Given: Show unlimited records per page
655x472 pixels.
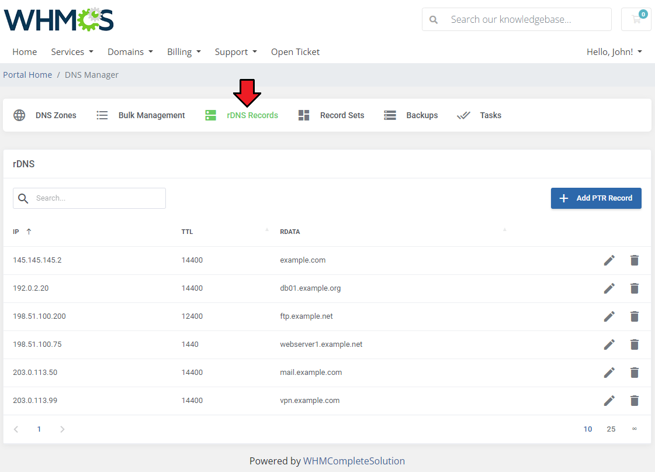Looking at the screenshot, I should click(635, 429).
